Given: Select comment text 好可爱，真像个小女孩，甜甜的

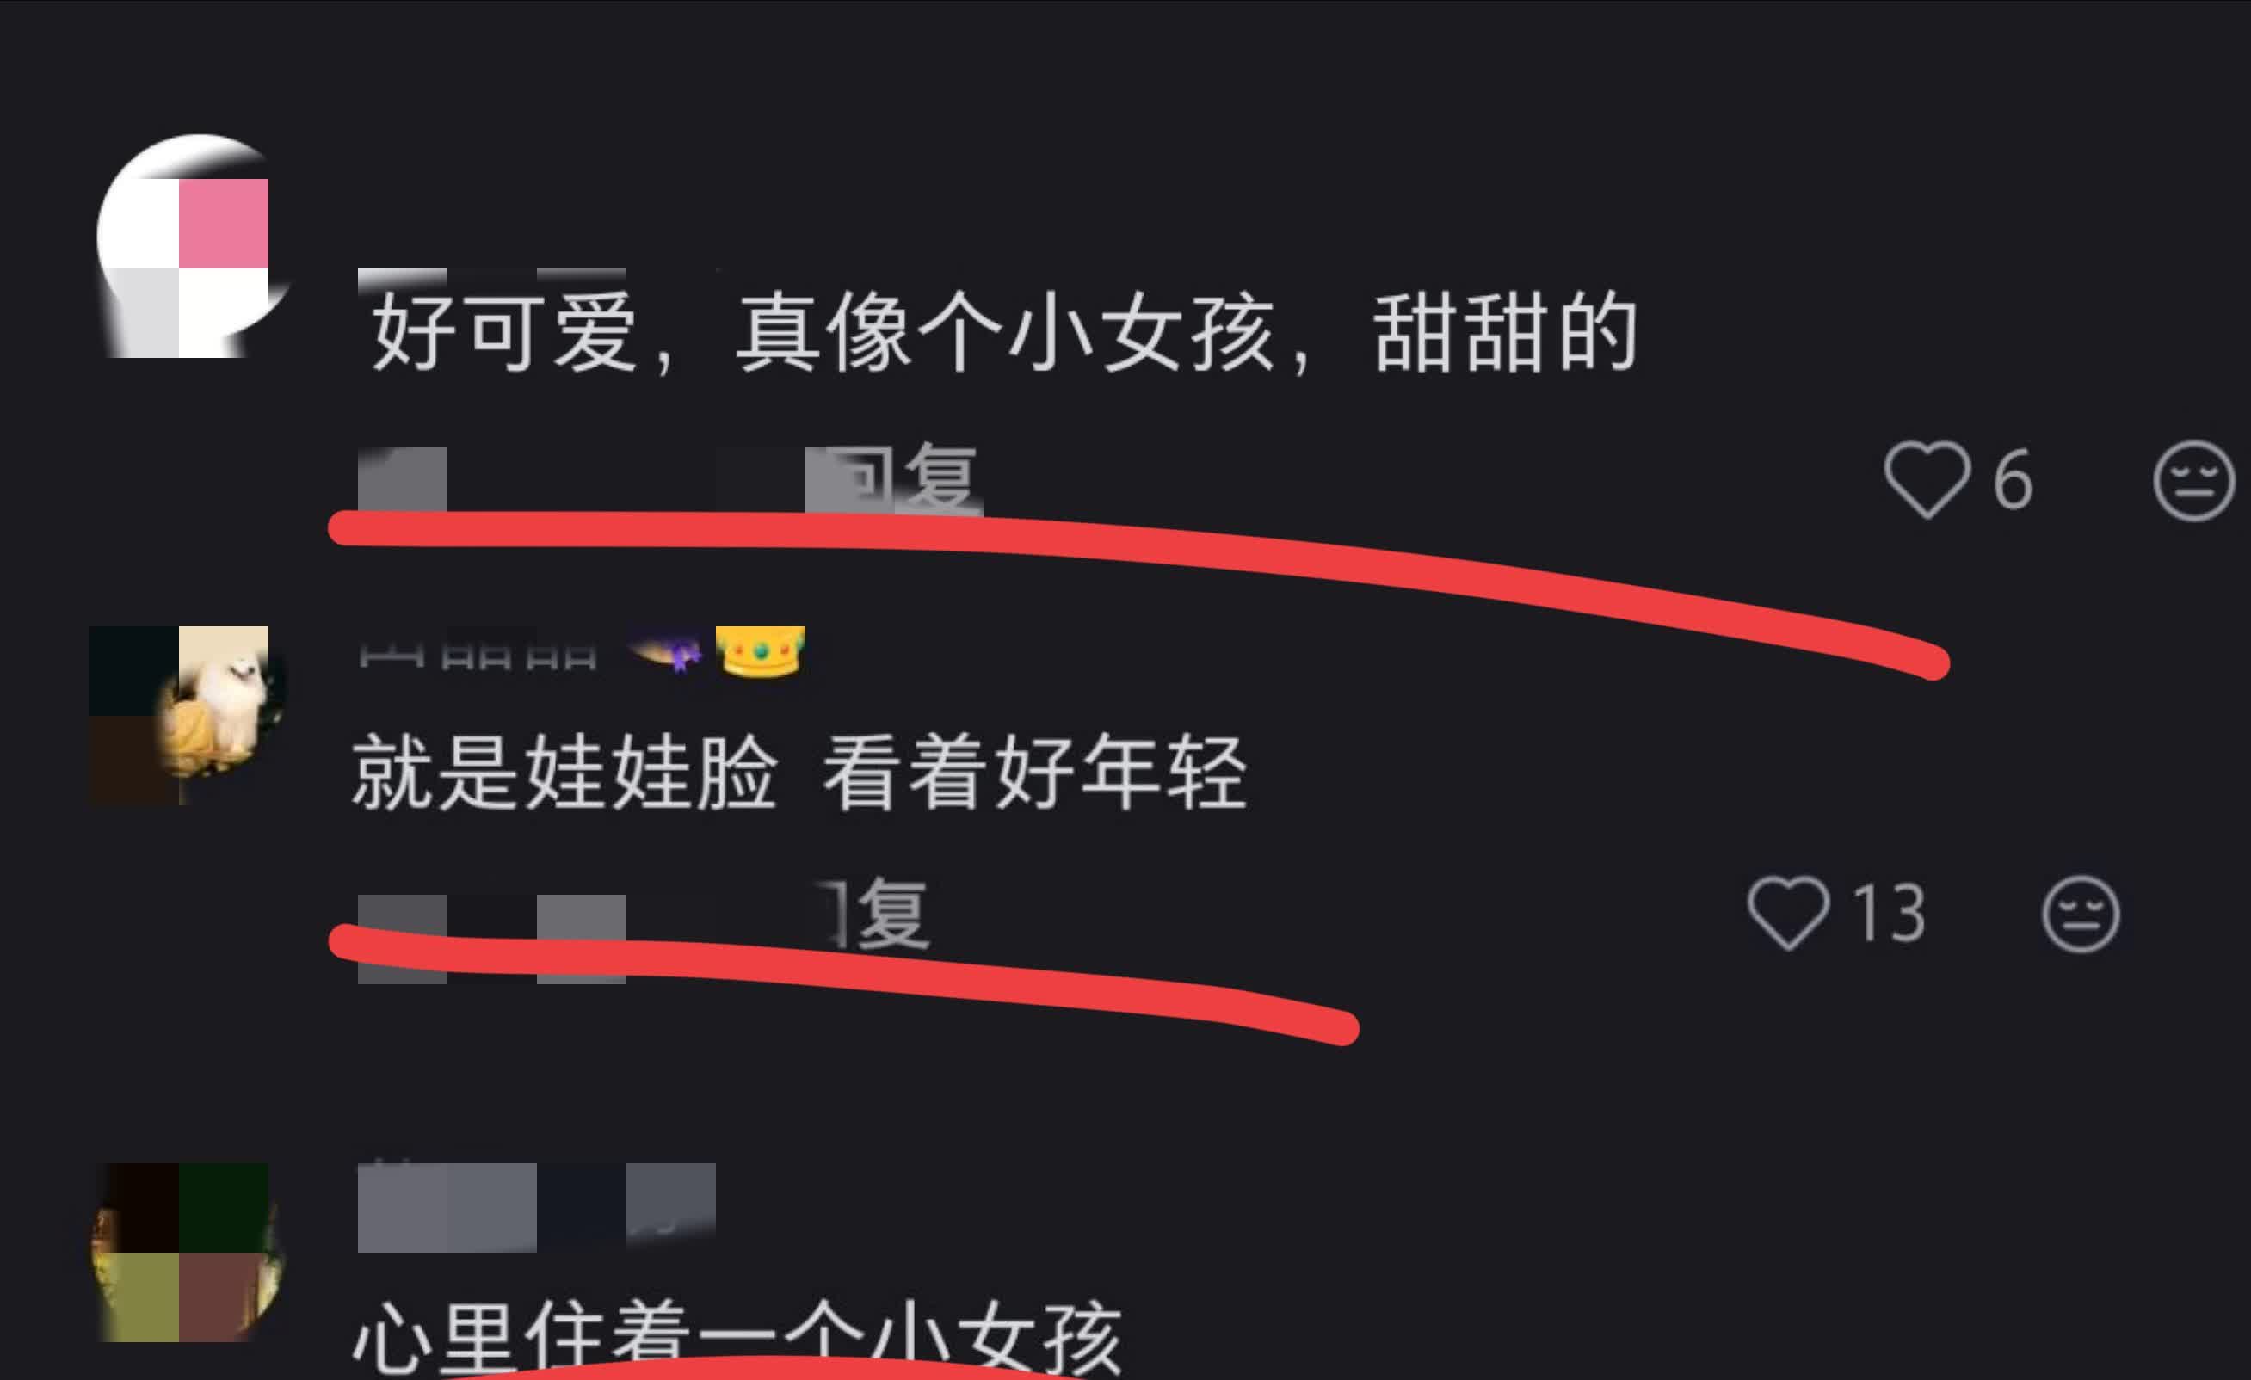Looking at the screenshot, I should point(1004,332).
